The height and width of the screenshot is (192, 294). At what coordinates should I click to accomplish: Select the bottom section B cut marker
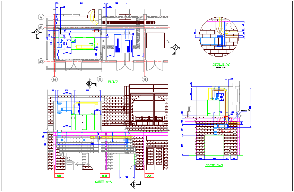click(134, 185)
